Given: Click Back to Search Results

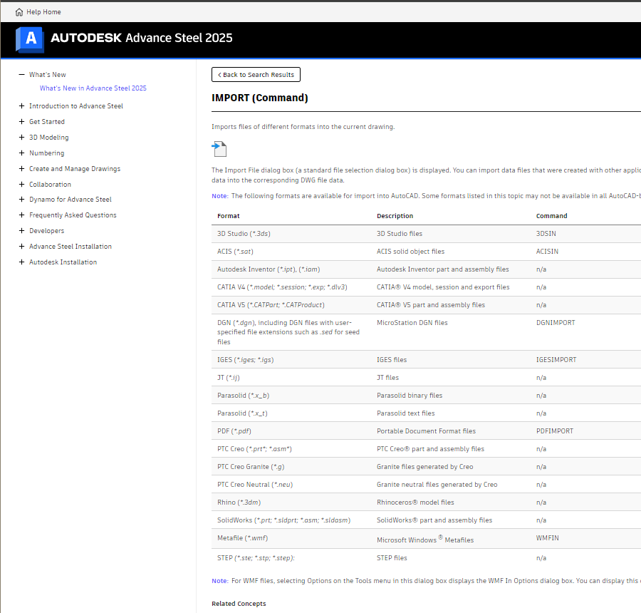Looking at the screenshot, I should 256,74.
